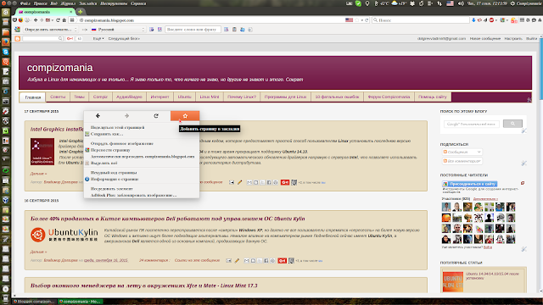Open the 'Compiz' navigation tab

tap(100, 97)
